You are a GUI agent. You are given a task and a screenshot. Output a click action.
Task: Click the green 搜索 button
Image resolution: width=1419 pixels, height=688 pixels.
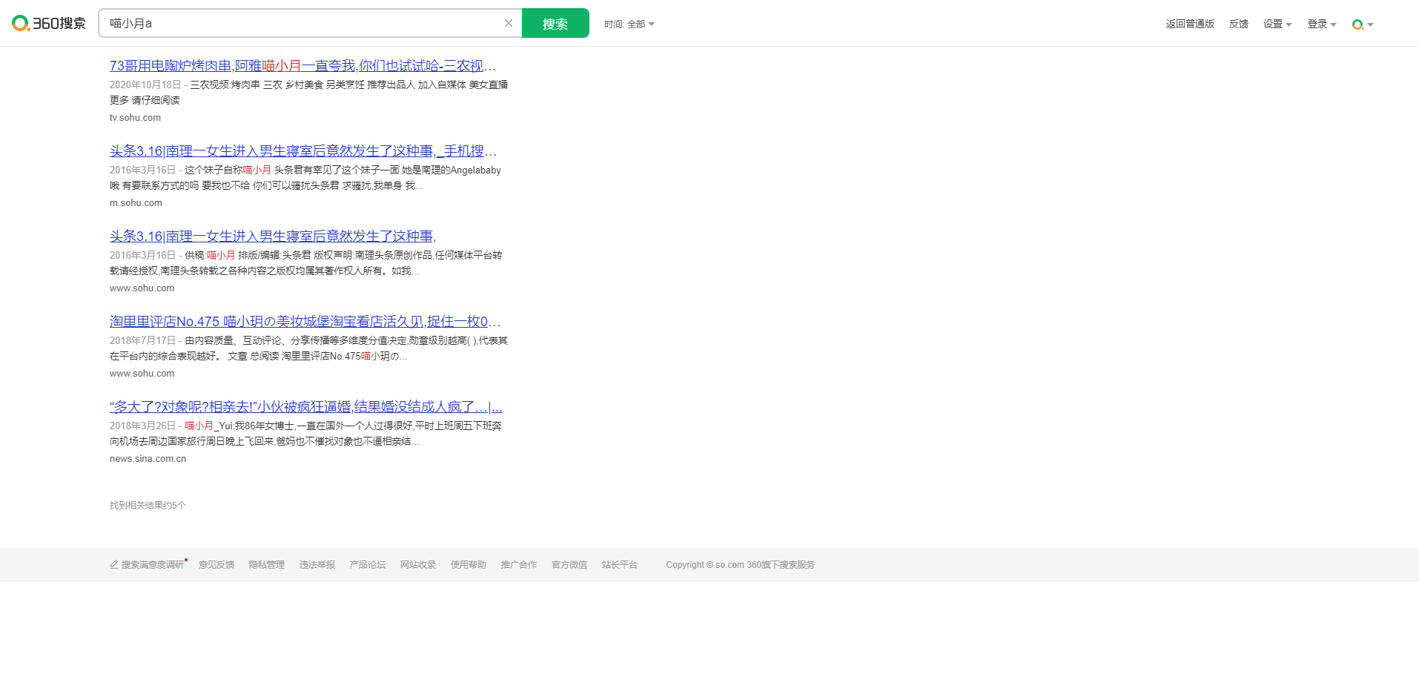[x=555, y=23]
